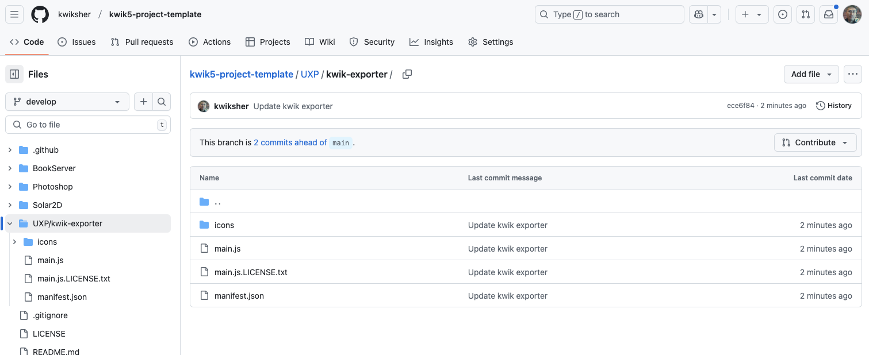The height and width of the screenshot is (355, 869).
Task: Open notifications inbox
Action: tap(829, 14)
